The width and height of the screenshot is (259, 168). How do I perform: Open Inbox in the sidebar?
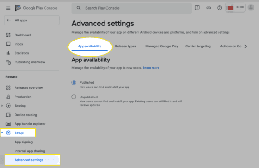tap(19, 44)
